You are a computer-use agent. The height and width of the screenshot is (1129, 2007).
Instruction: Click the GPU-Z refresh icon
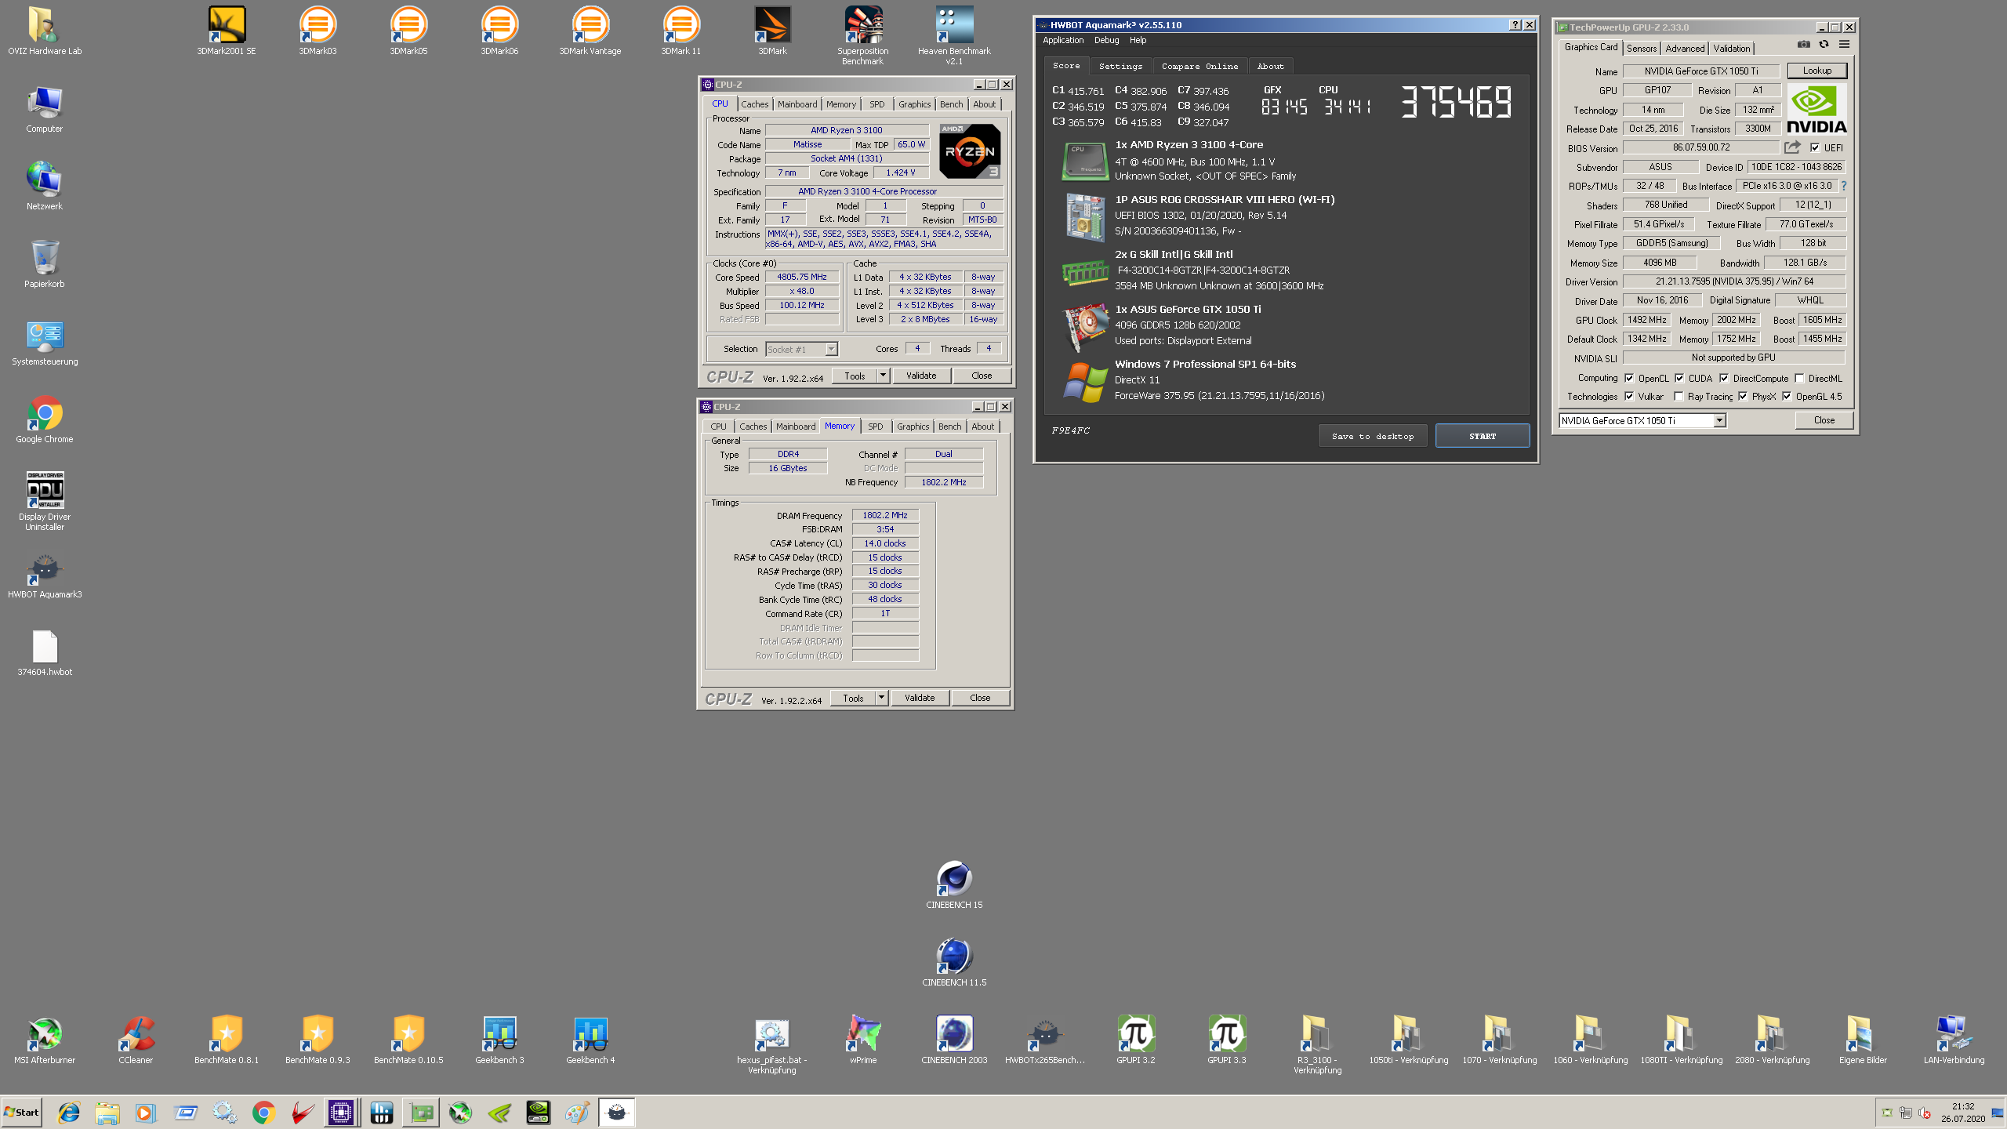click(x=1824, y=45)
